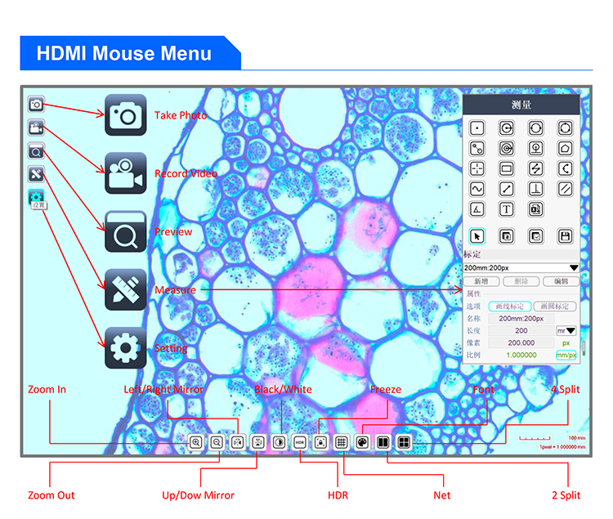Select the circle-to-line distance tool
The image size is (613, 519).
tap(535, 149)
